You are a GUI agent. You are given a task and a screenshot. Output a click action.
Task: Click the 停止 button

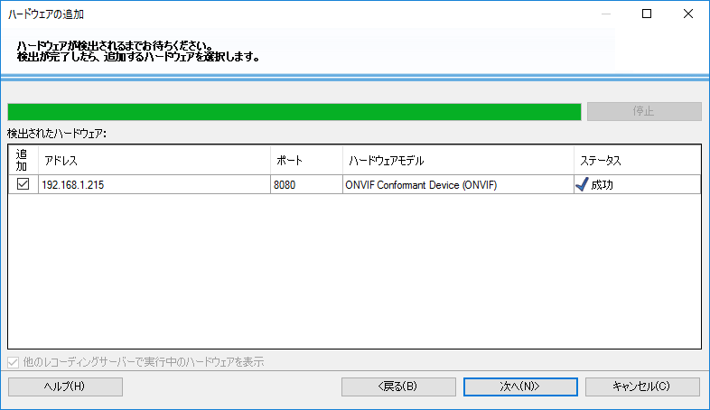[644, 111]
